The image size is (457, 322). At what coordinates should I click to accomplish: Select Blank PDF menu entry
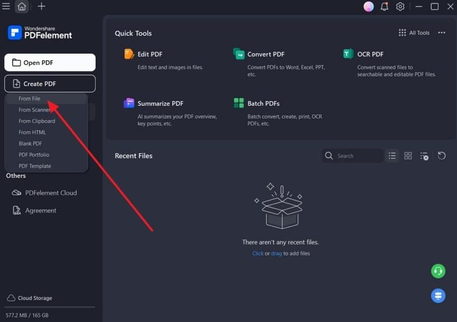46,143
